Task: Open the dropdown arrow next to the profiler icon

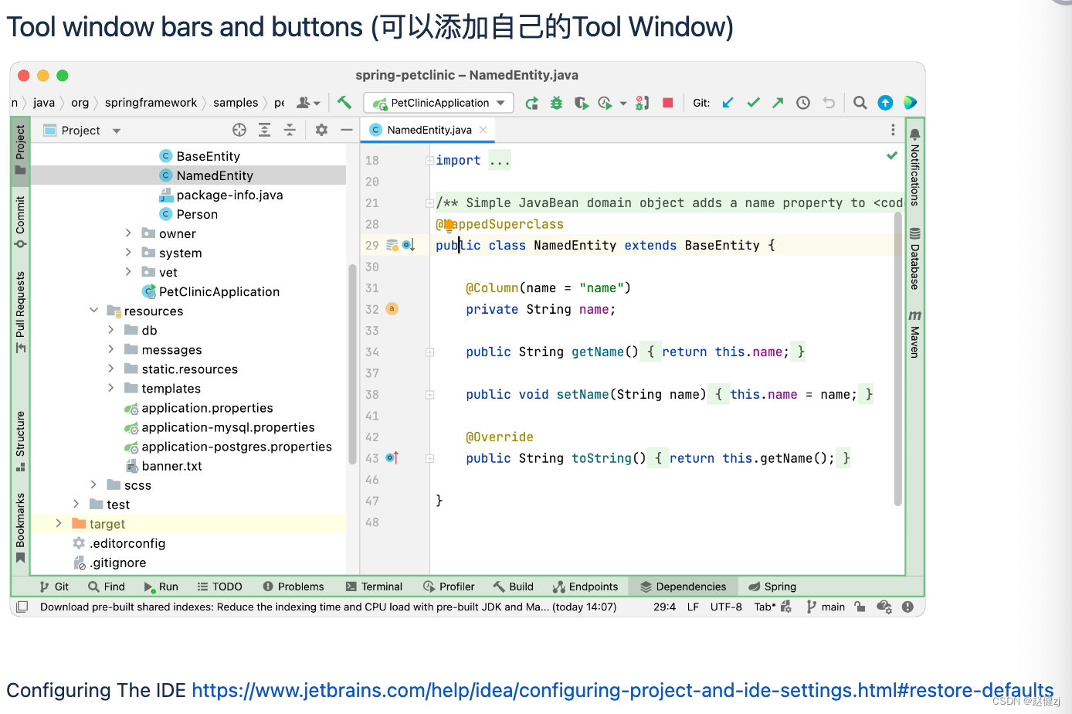Action: (623, 104)
